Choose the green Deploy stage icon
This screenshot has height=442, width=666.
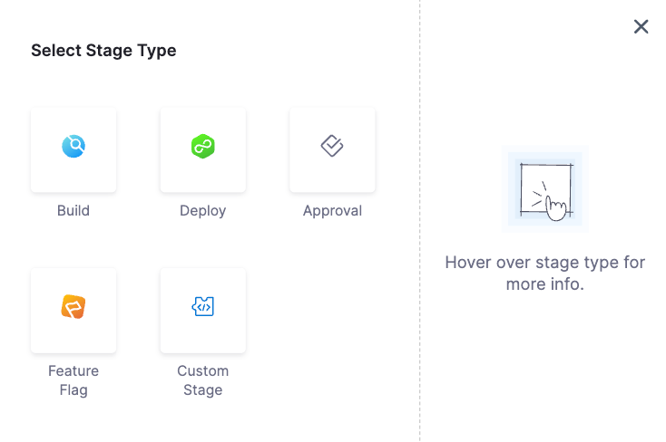202,146
